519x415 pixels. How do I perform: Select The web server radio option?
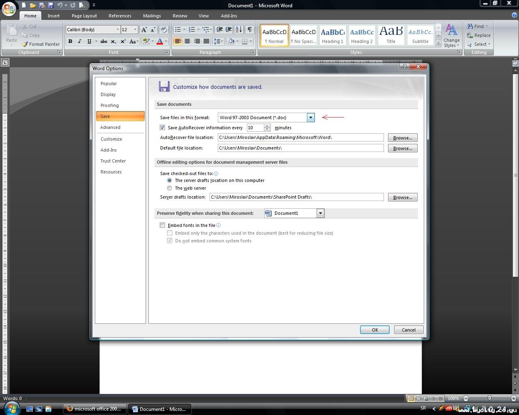(169, 188)
